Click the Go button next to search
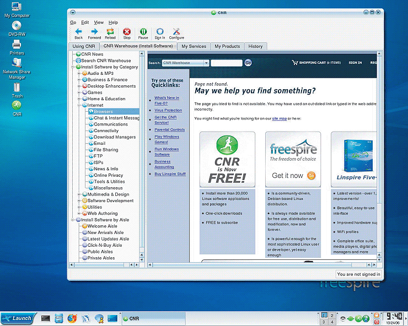Image resolution: width=408 pixels, height=326 pixels. pos(248,63)
